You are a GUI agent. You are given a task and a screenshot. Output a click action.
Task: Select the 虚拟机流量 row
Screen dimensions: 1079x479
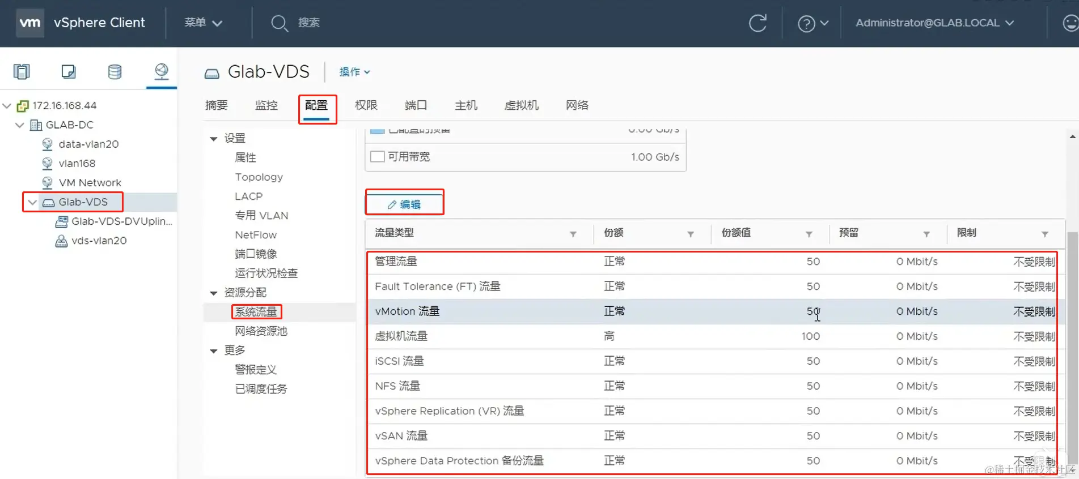[x=715, y=336]
